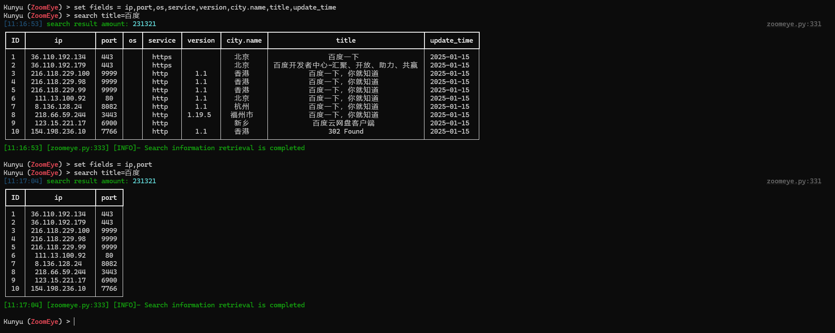The image size is (835, 333).
Task: Click the 'title' column header
Action: 346,40
